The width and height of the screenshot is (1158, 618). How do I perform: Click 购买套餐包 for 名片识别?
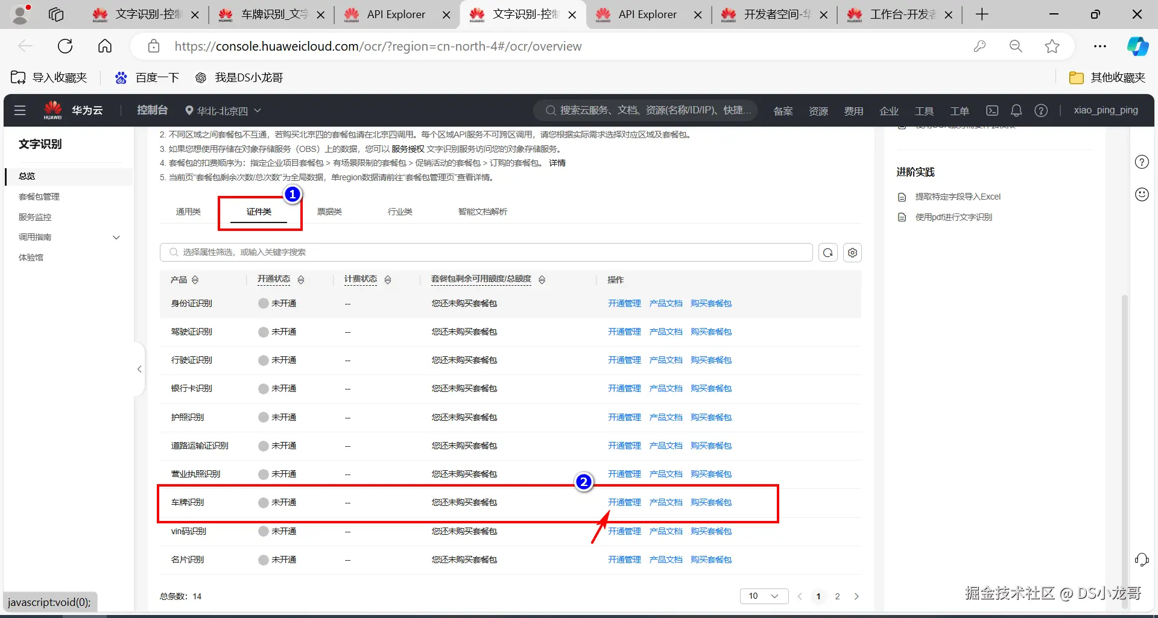(711, 560)
